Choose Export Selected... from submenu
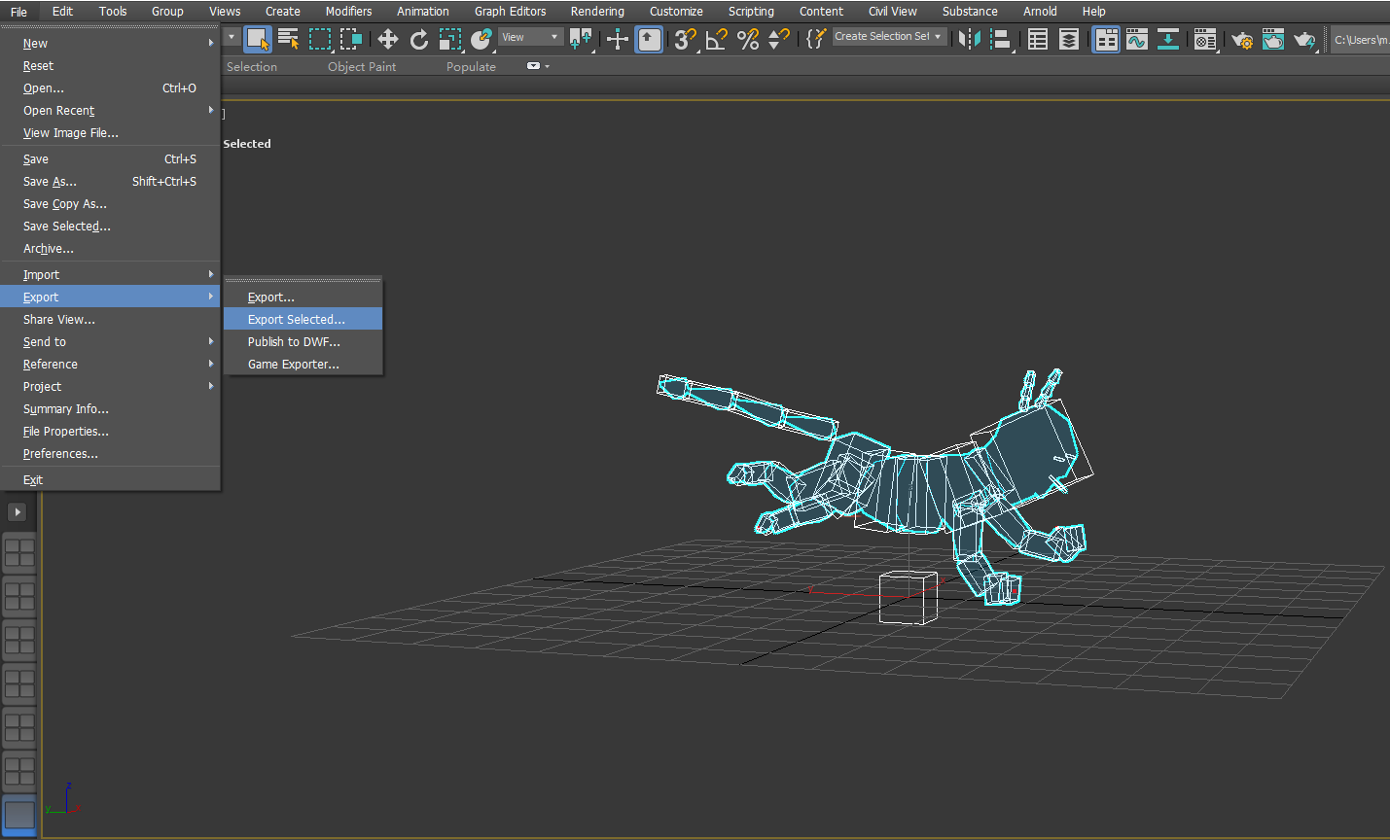1390x840 pixels. (303, 319)
